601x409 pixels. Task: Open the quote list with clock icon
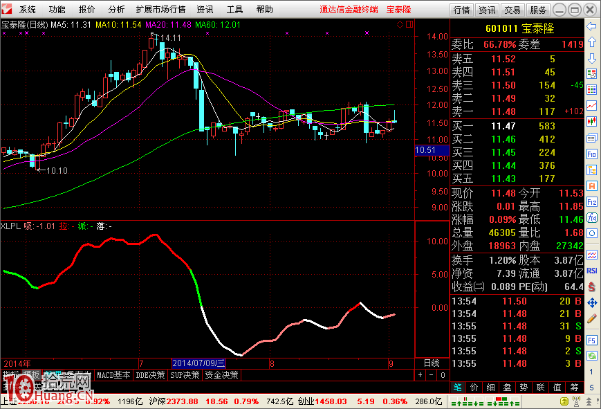(592, 73)
